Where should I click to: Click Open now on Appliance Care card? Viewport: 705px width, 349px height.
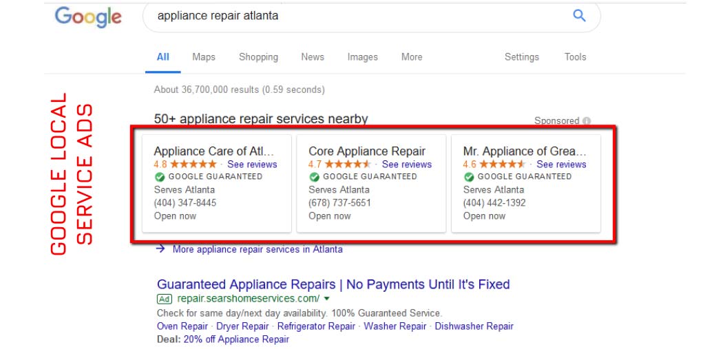coord(175,216)
